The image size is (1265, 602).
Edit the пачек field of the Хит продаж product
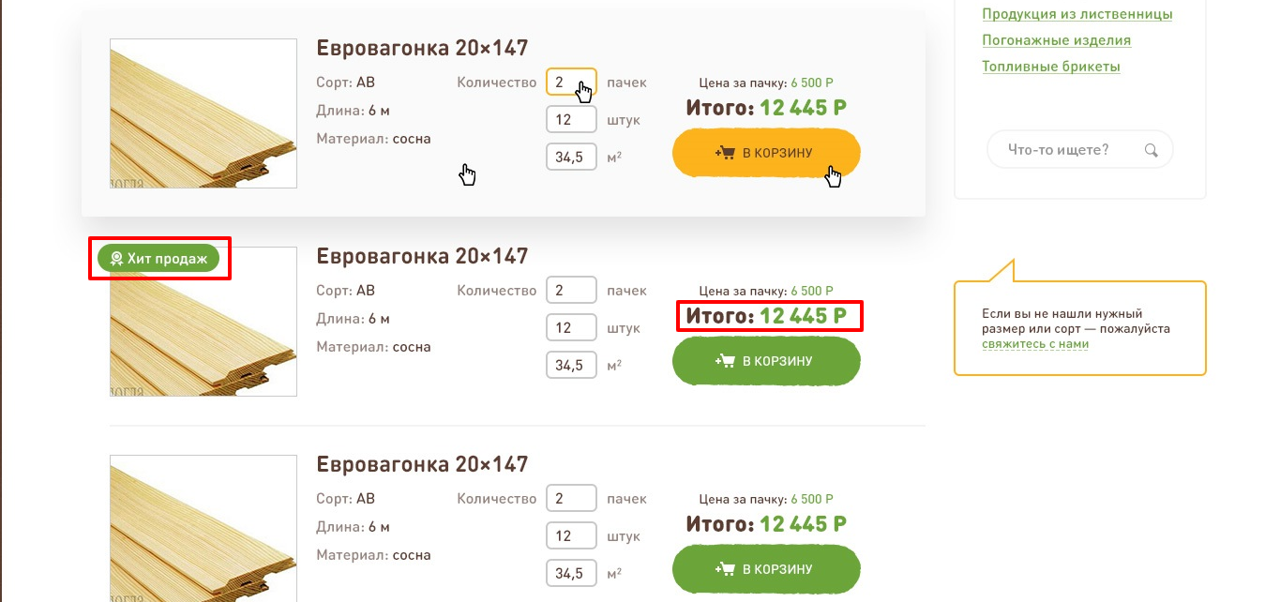click(x=571, y=291)
